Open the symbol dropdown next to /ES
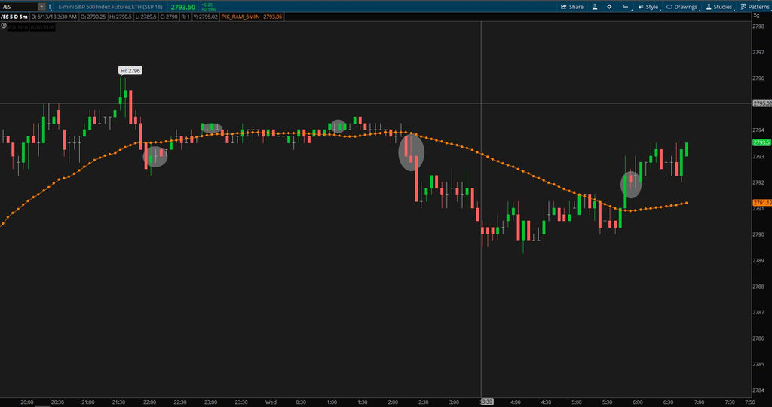Viewport: 772px width, 407px height. 41,7
